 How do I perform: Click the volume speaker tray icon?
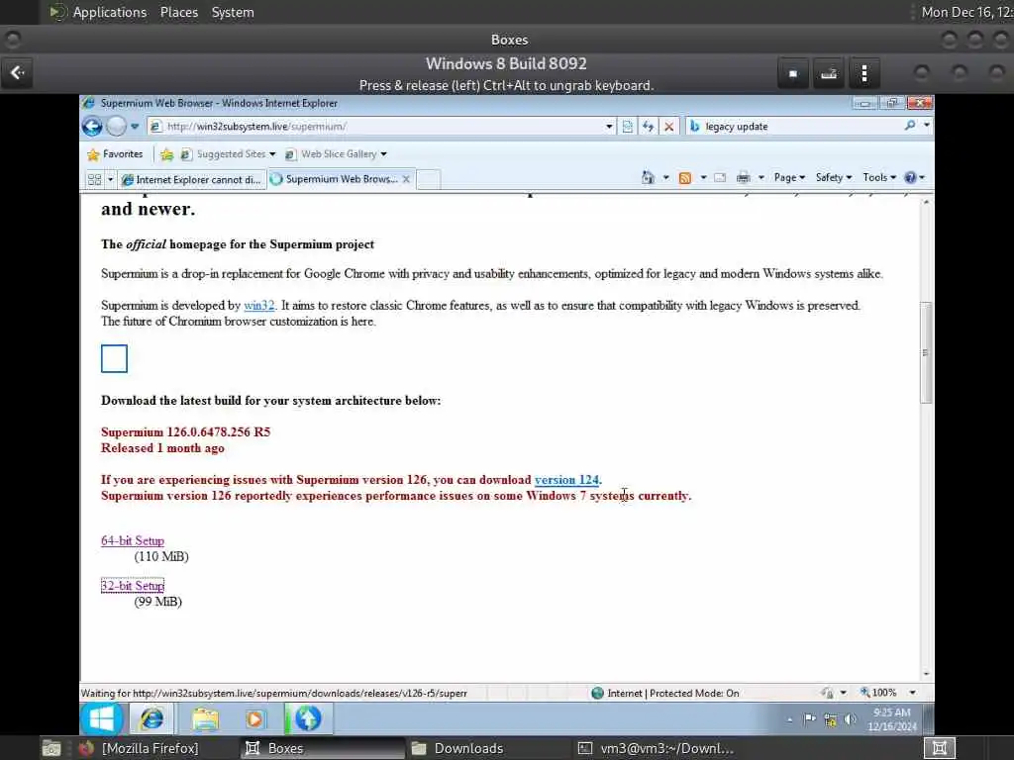(x=851, y=719)
